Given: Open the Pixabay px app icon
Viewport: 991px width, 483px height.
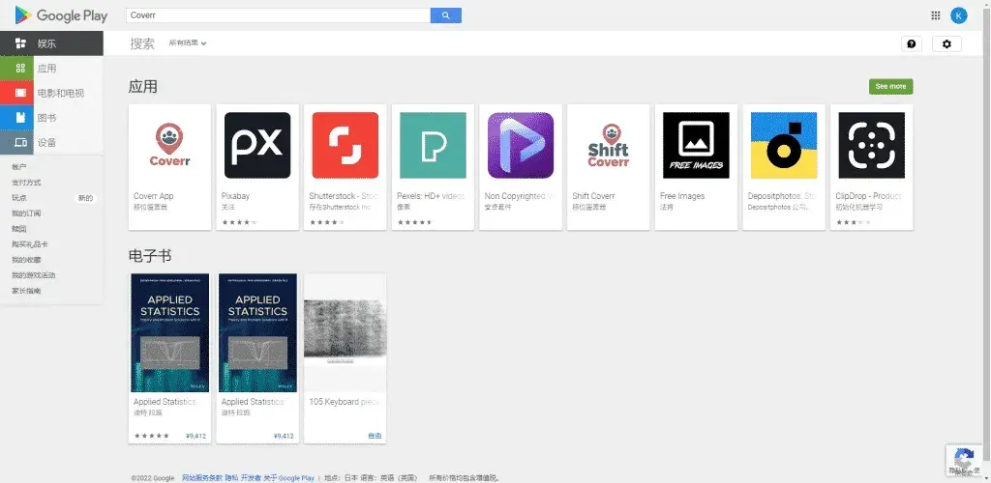Looking at the screenshot, I should point(257,145).
